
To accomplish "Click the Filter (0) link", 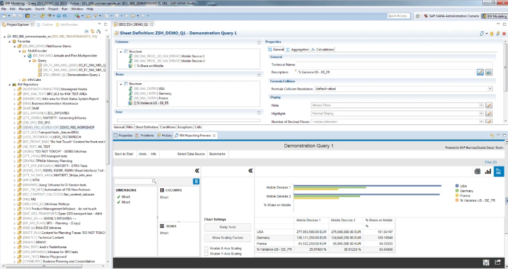I will tap(491, 162).
